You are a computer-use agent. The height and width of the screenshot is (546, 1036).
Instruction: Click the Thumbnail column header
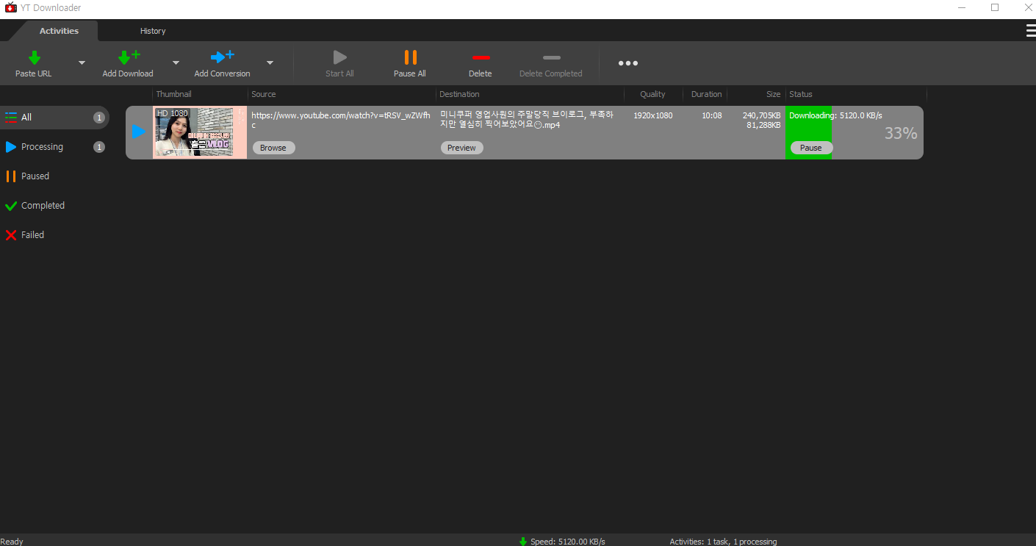pyautogui.click(x=173, y=94)
